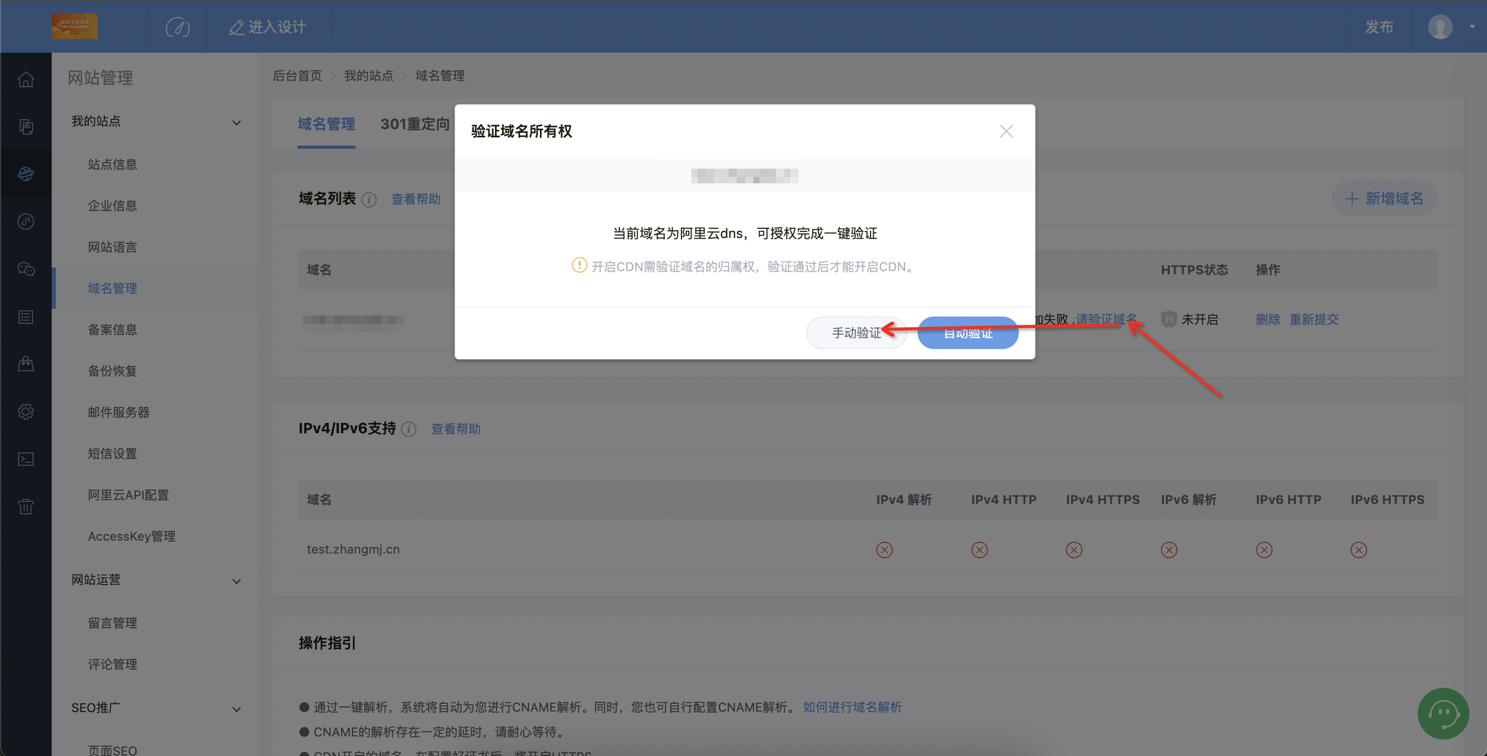Click the 删除 link in domain row

pos(1267,320)
